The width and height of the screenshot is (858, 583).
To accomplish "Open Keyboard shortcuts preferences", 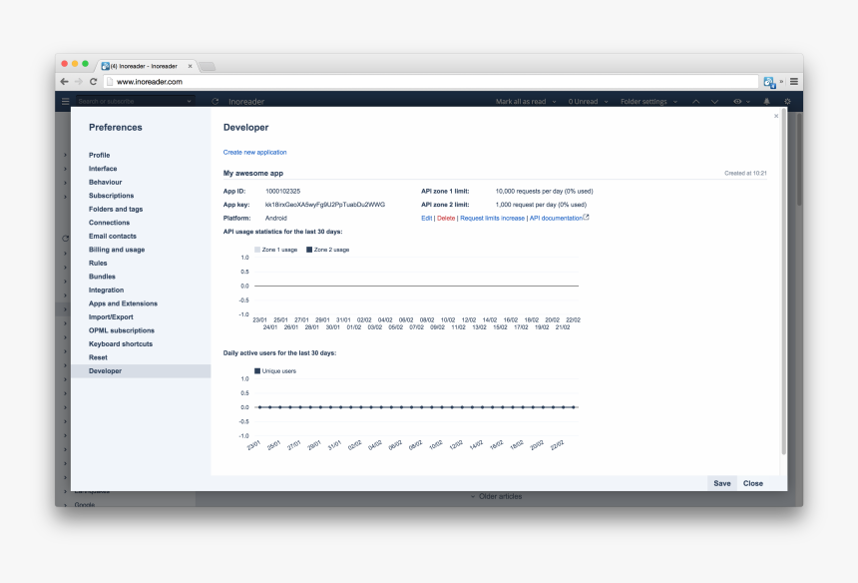I will pyautogui.click(x=121, y=344).
